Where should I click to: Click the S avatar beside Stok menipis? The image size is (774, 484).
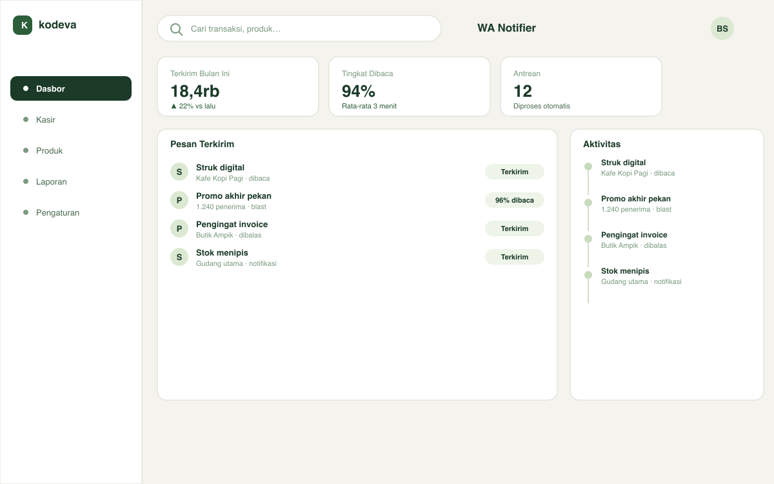(x=179, y=257)
